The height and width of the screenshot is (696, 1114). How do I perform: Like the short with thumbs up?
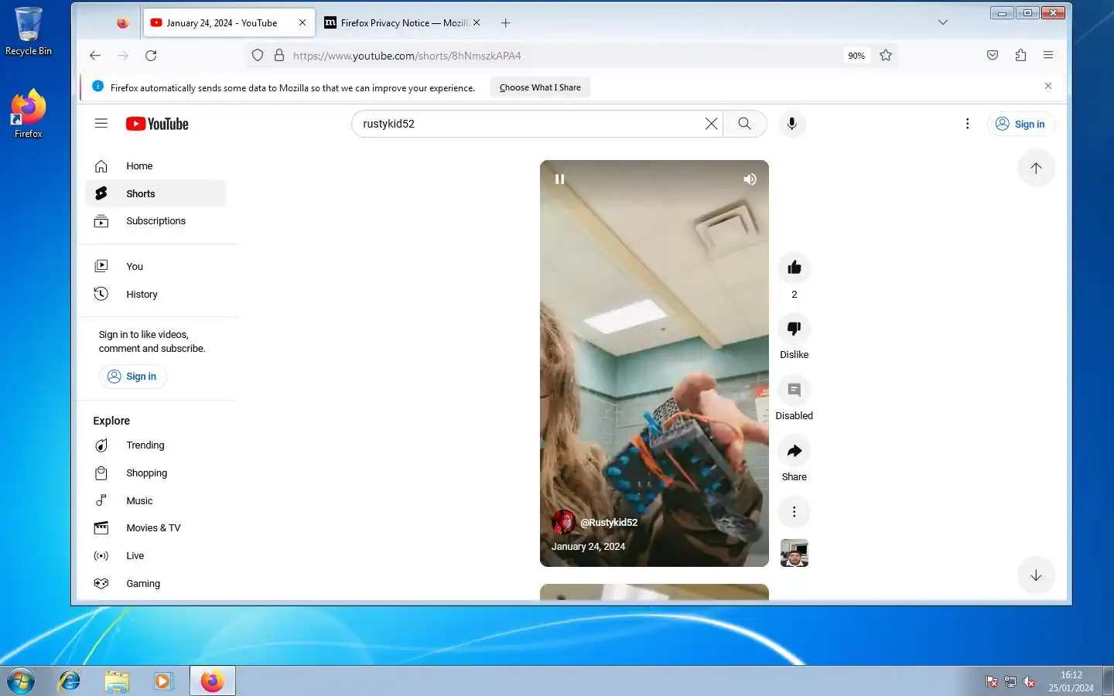click(x=794, y=268)
